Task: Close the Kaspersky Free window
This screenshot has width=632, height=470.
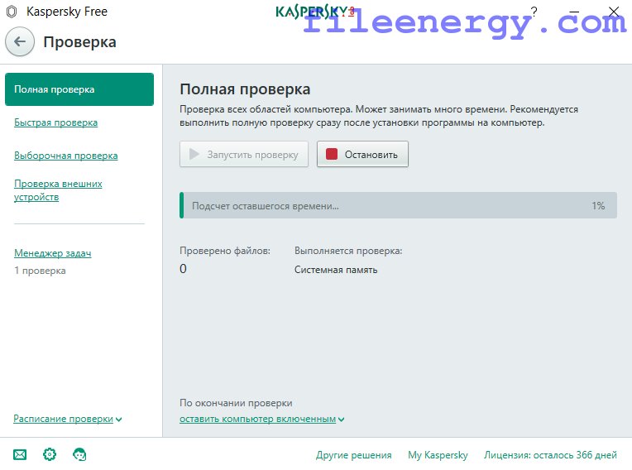Action: tap(614, 12)
